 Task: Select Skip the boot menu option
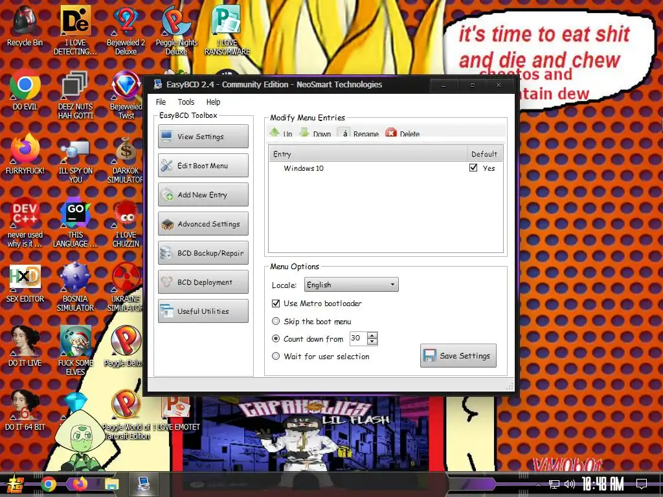click(276, 321)
